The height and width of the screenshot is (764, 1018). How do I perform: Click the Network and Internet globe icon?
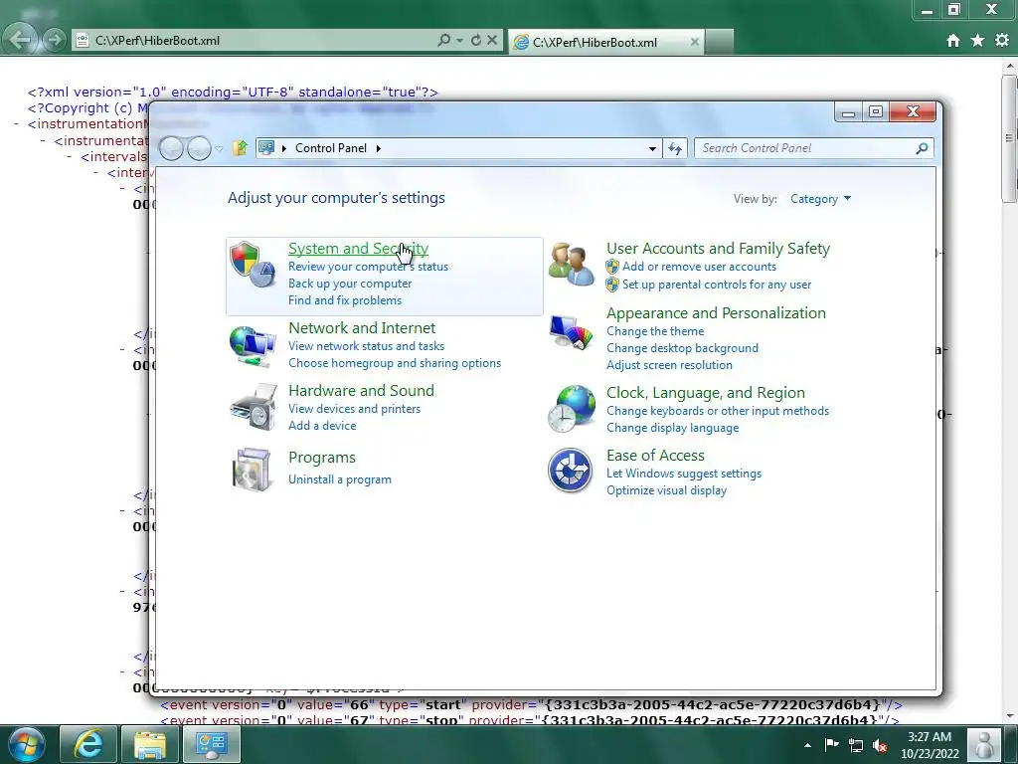pos(253,345)
